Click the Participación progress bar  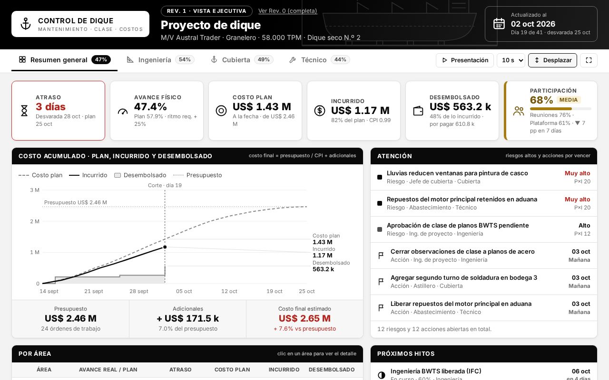pyautogui.click(x=560, y=109)
